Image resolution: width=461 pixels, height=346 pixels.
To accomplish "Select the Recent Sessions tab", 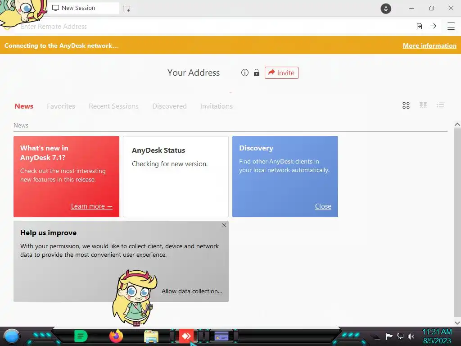I will [113, 106].
